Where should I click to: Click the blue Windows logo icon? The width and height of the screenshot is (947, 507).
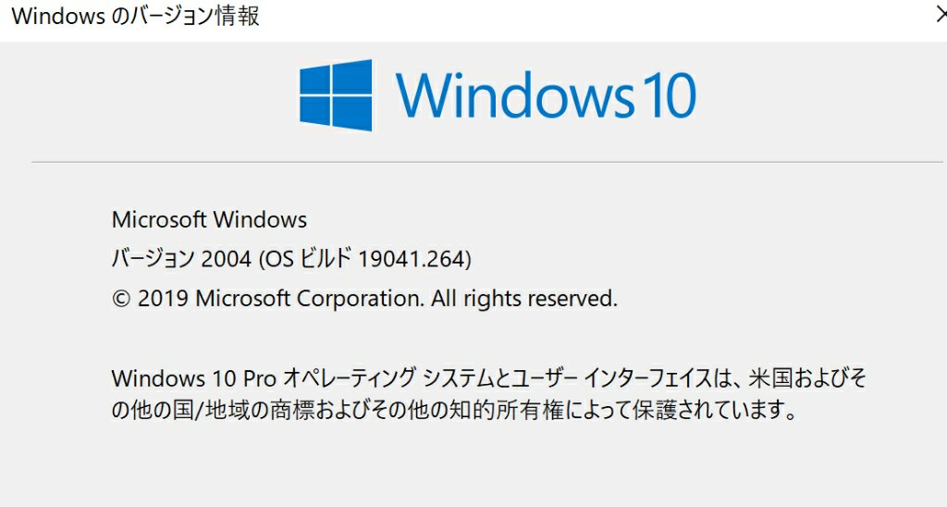coord(336,95)
